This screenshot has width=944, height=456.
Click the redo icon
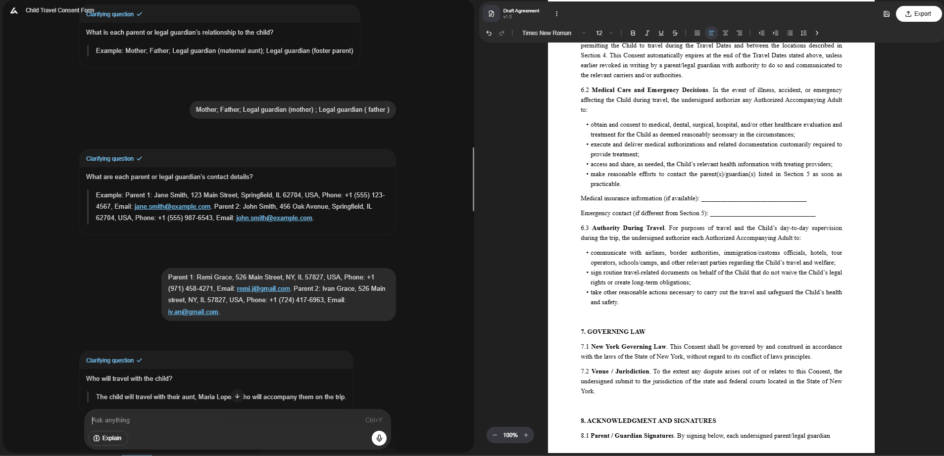(501, 33)
